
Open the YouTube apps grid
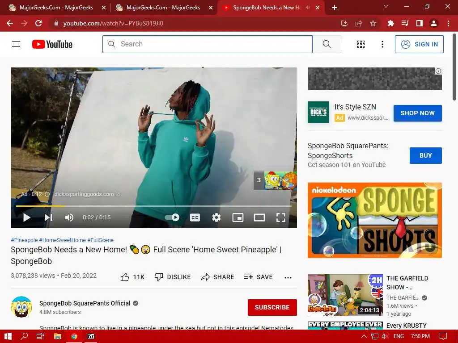click(361, 44)
